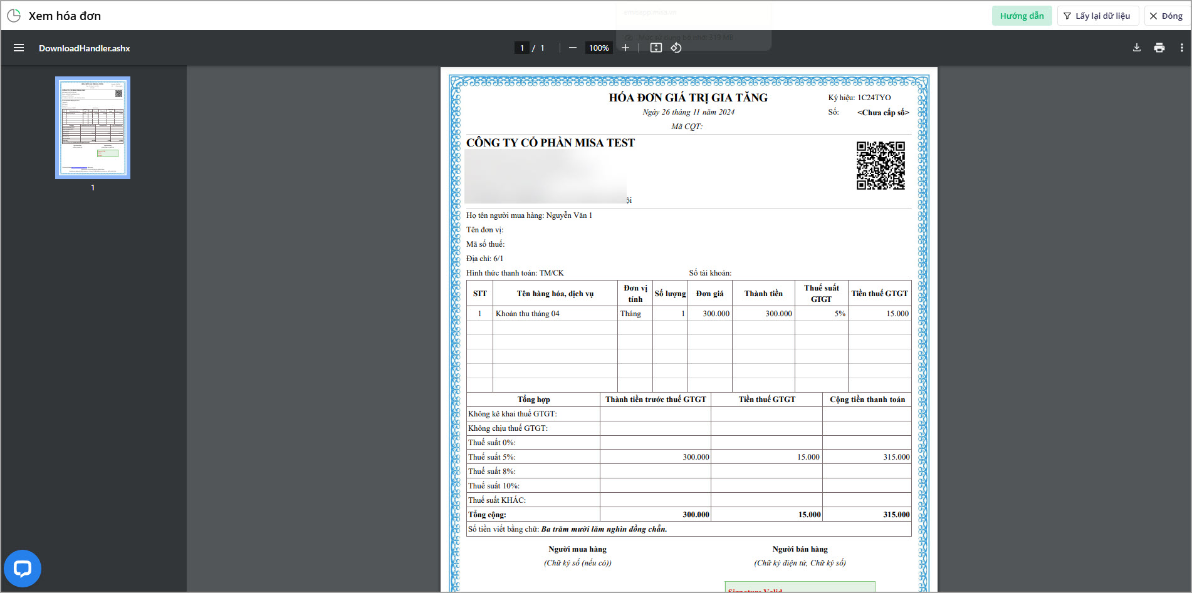Image resolution: width=1192 pixels, height=593 pixels.
Task: Click the Tên hàng hóa, dịch vụ column header
Action: pyautogui.click(x=555, y=294)
